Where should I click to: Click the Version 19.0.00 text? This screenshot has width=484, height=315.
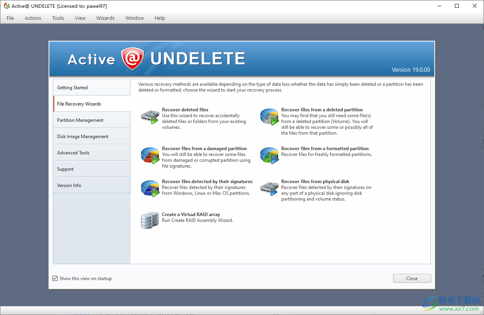point(411,70)
